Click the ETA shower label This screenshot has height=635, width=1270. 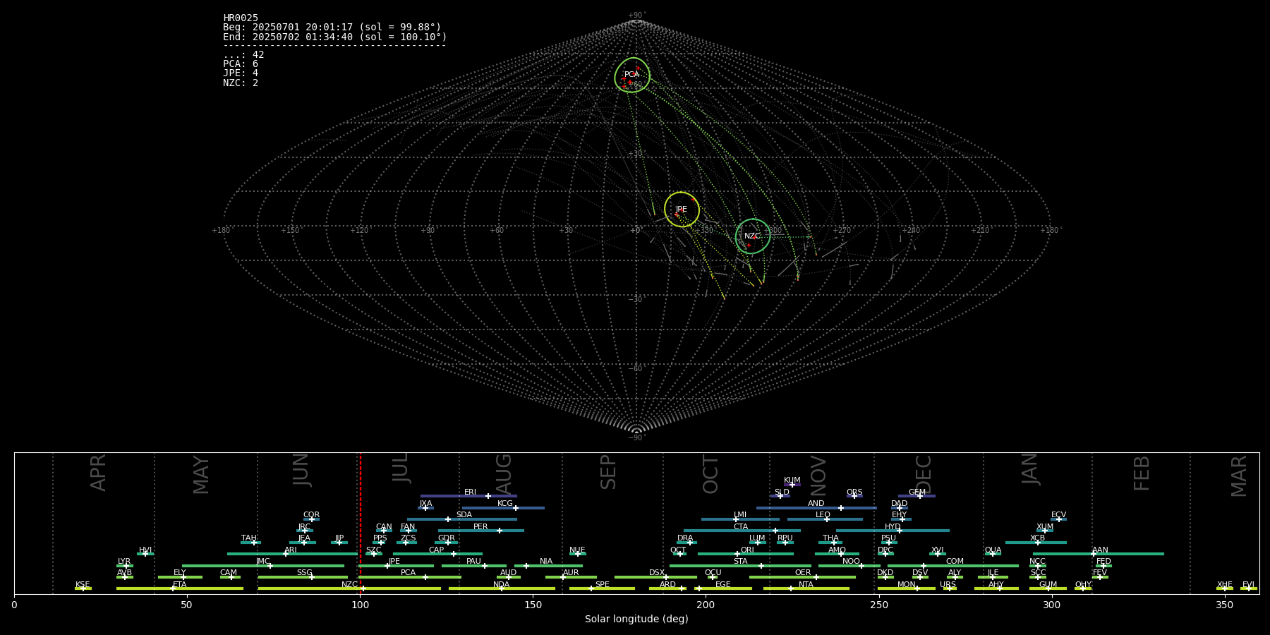180,585
